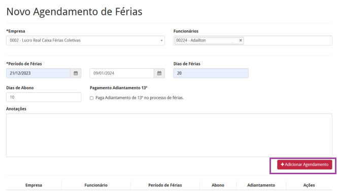Open the Empresa dropdown

85,41
